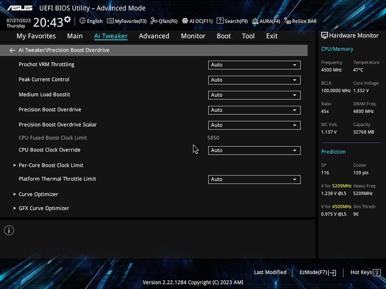
Task: Click the 07/27/2023 date text
Action: (19, 20)
